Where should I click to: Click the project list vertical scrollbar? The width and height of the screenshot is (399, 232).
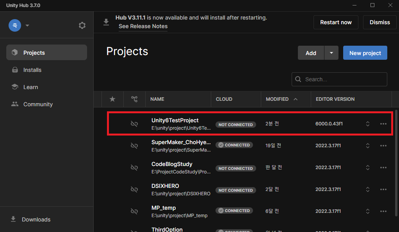[x=396, y=163]
